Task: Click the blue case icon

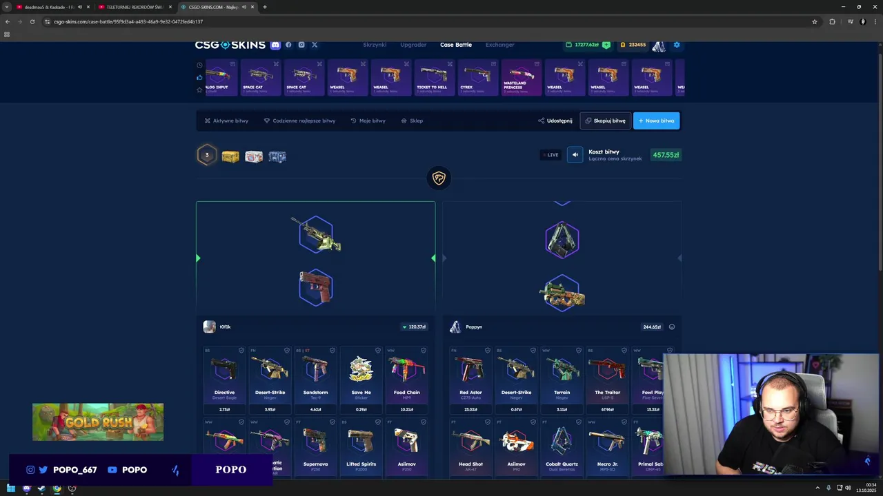Action: coord(277,157)
